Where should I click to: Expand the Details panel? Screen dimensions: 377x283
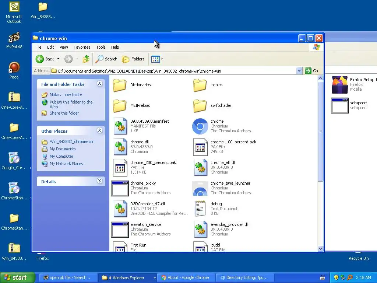[x=99, y=181]
